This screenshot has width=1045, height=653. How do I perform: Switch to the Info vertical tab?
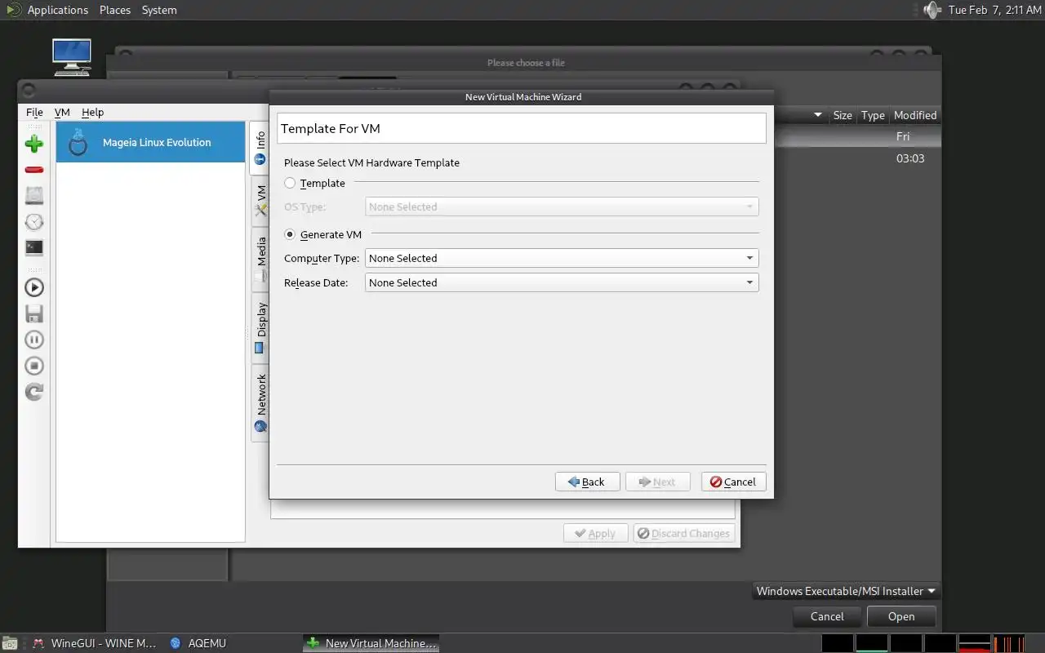pos(260,148)
